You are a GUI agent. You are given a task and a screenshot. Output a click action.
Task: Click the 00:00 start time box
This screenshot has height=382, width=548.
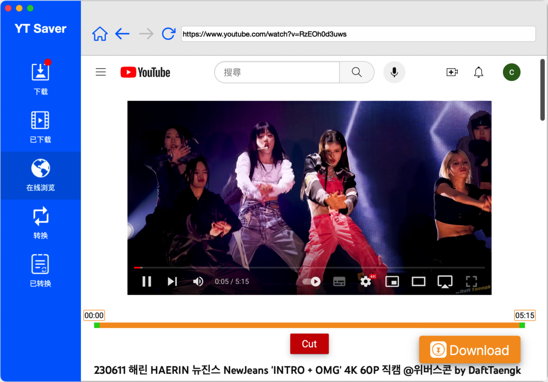[x=94, y=315]
